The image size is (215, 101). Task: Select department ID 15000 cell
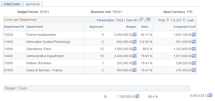coord(8,63)
